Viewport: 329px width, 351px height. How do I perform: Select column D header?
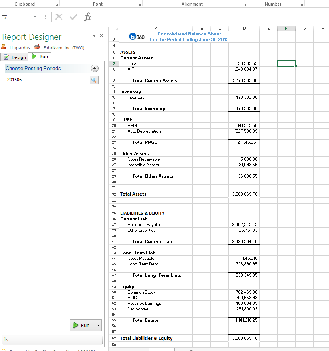(244, 29)
